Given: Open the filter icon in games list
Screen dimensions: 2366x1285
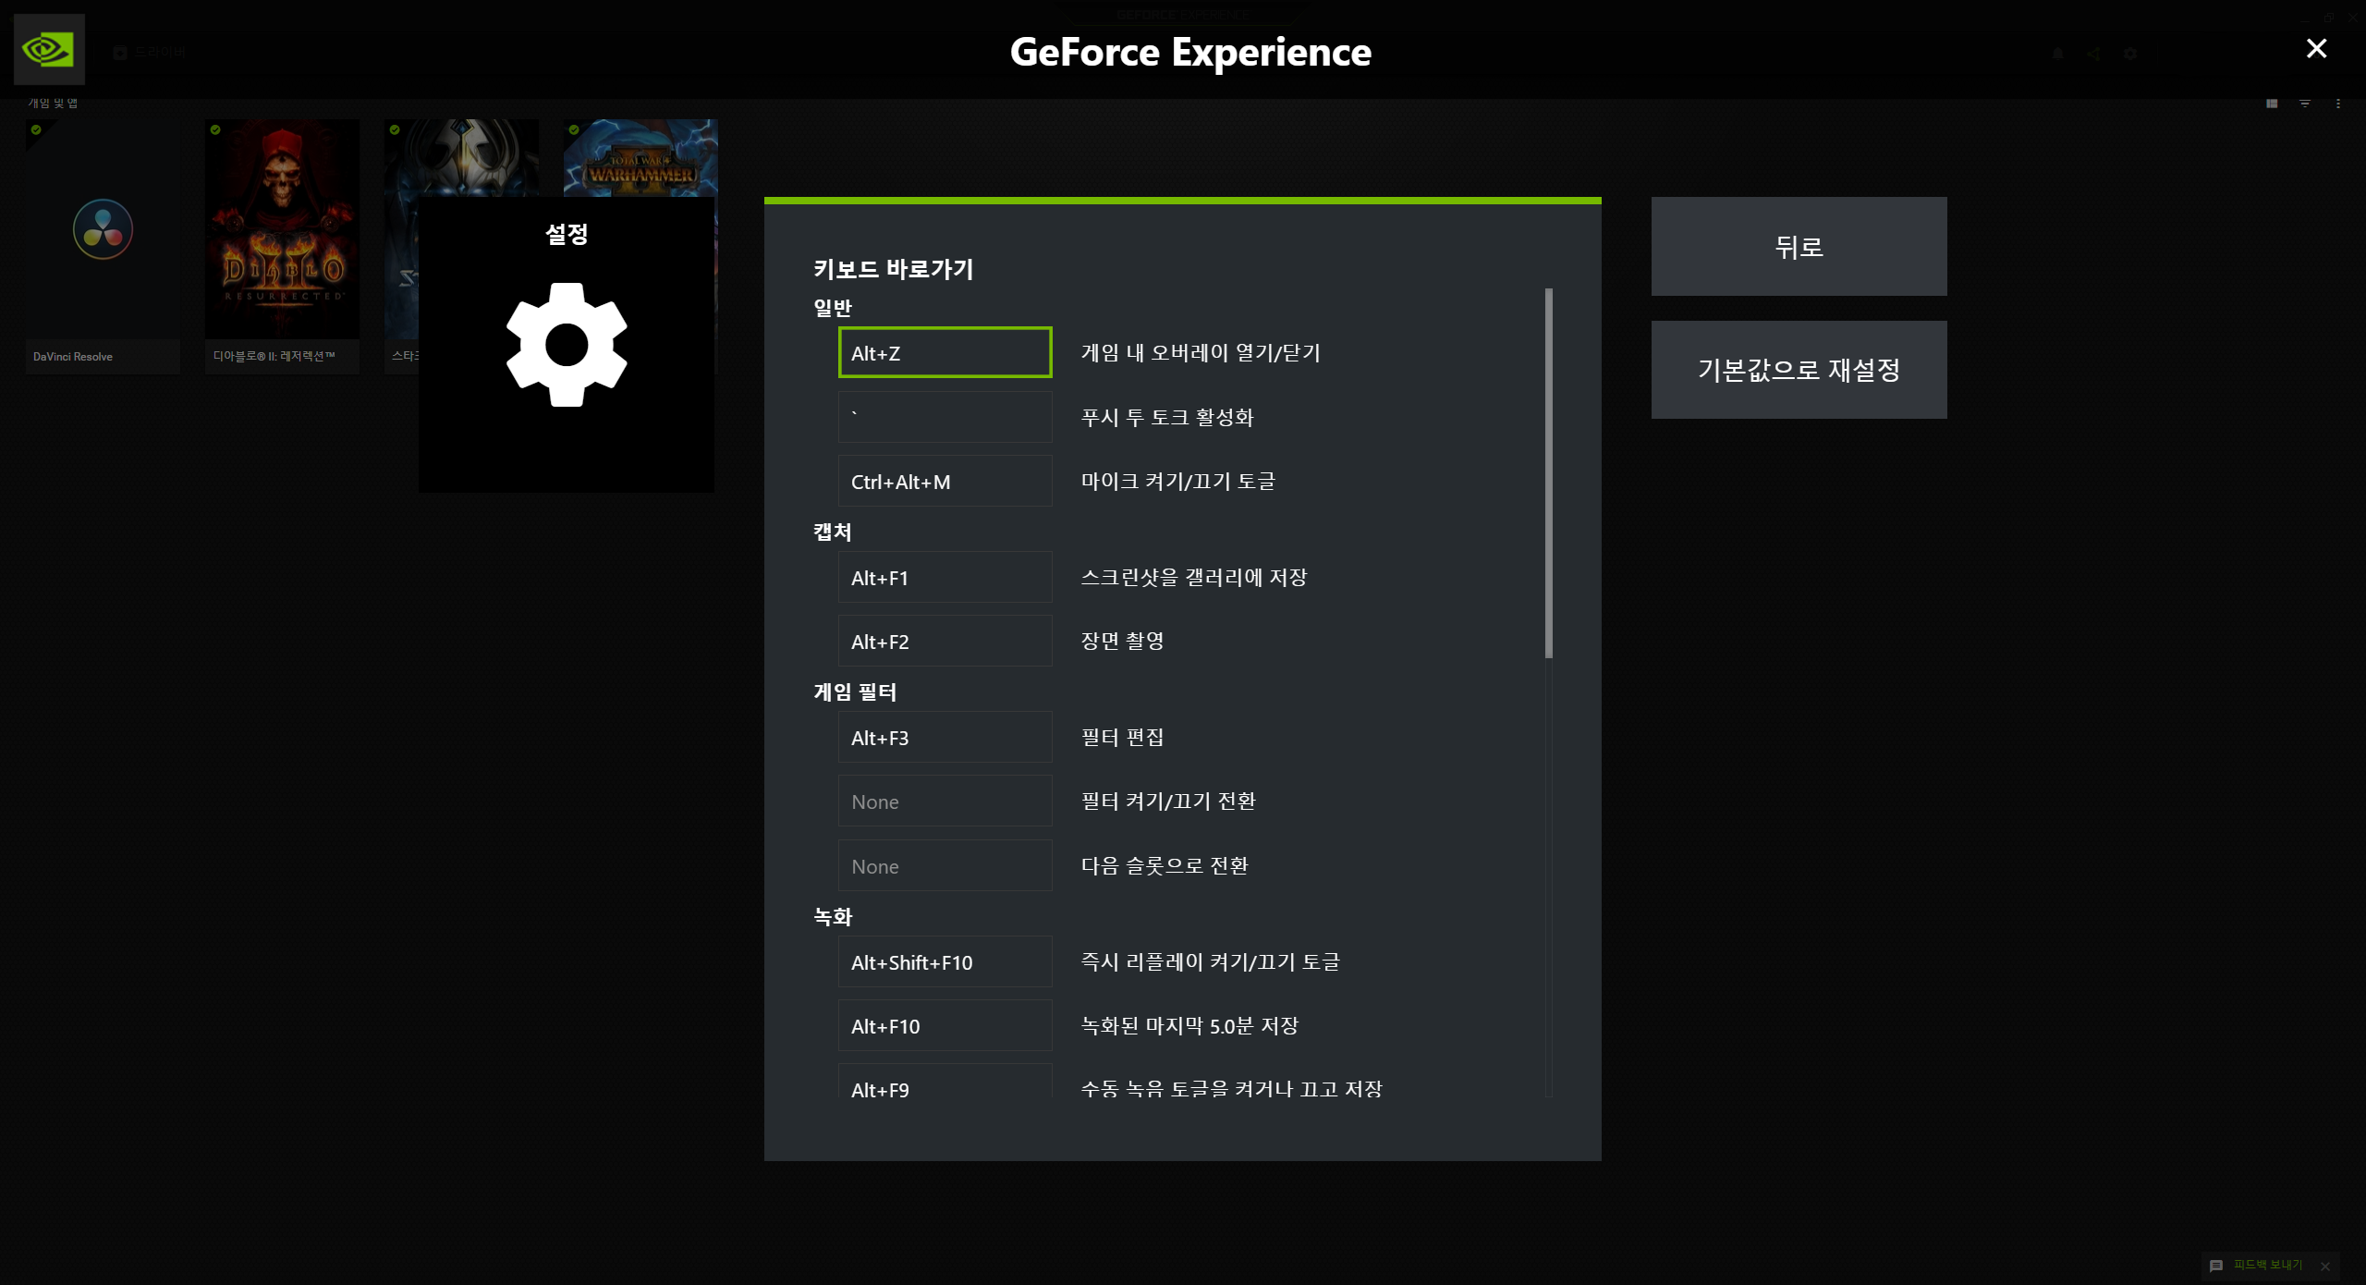Looking at the screenshot, I should click(x=2305, y=104).
